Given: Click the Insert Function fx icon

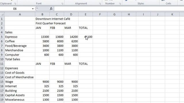Looking at the screenshot, I should click(51, 9).
